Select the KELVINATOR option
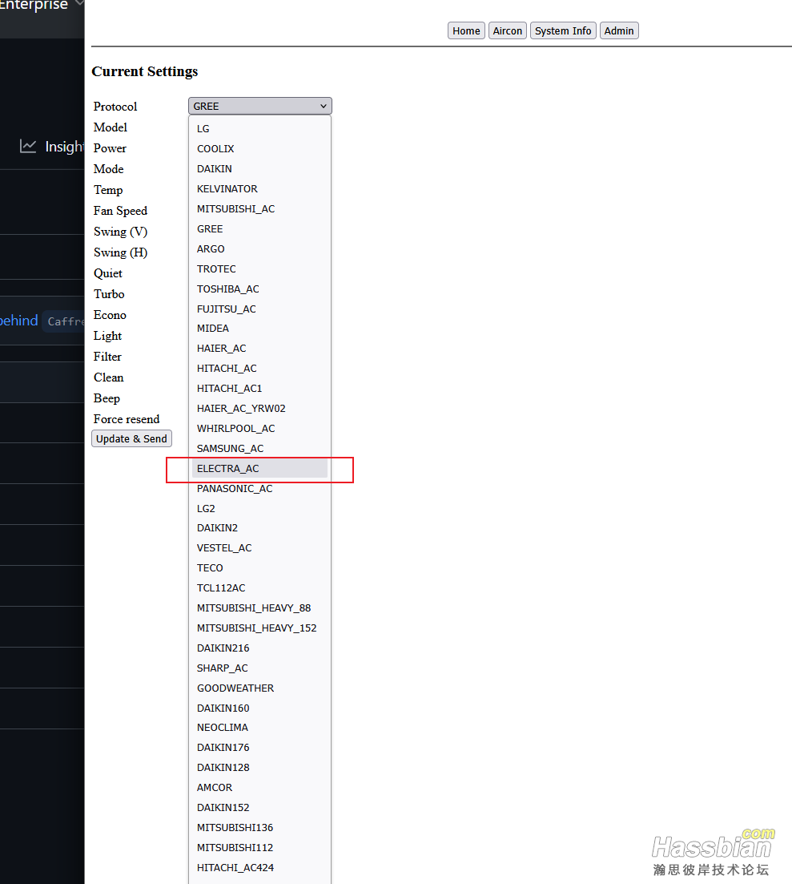Screen dimensions: 792x884 [x=227, y=189]
